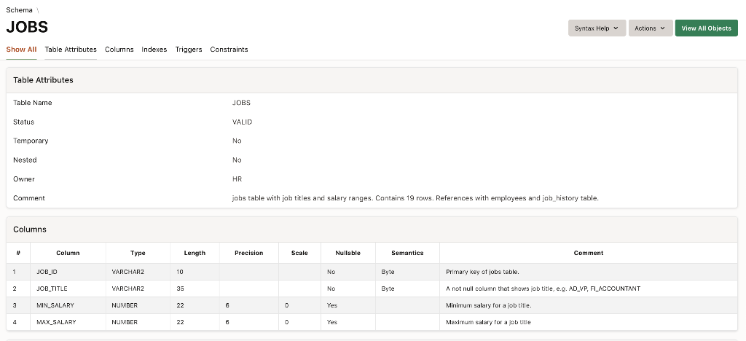Click the jobs table comment text
Viewport: 746px width, 341px height.
click(x=415, y=198)
